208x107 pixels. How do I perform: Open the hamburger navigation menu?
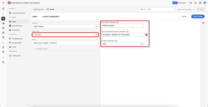pos(3,3)
